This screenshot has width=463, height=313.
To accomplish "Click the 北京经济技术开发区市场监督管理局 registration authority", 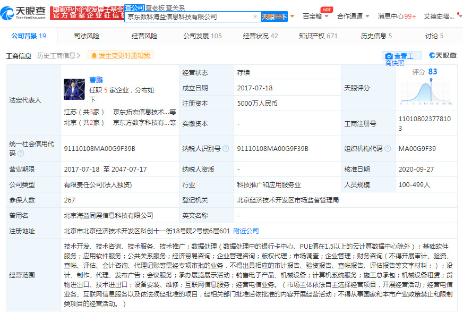I will [288, 200].
